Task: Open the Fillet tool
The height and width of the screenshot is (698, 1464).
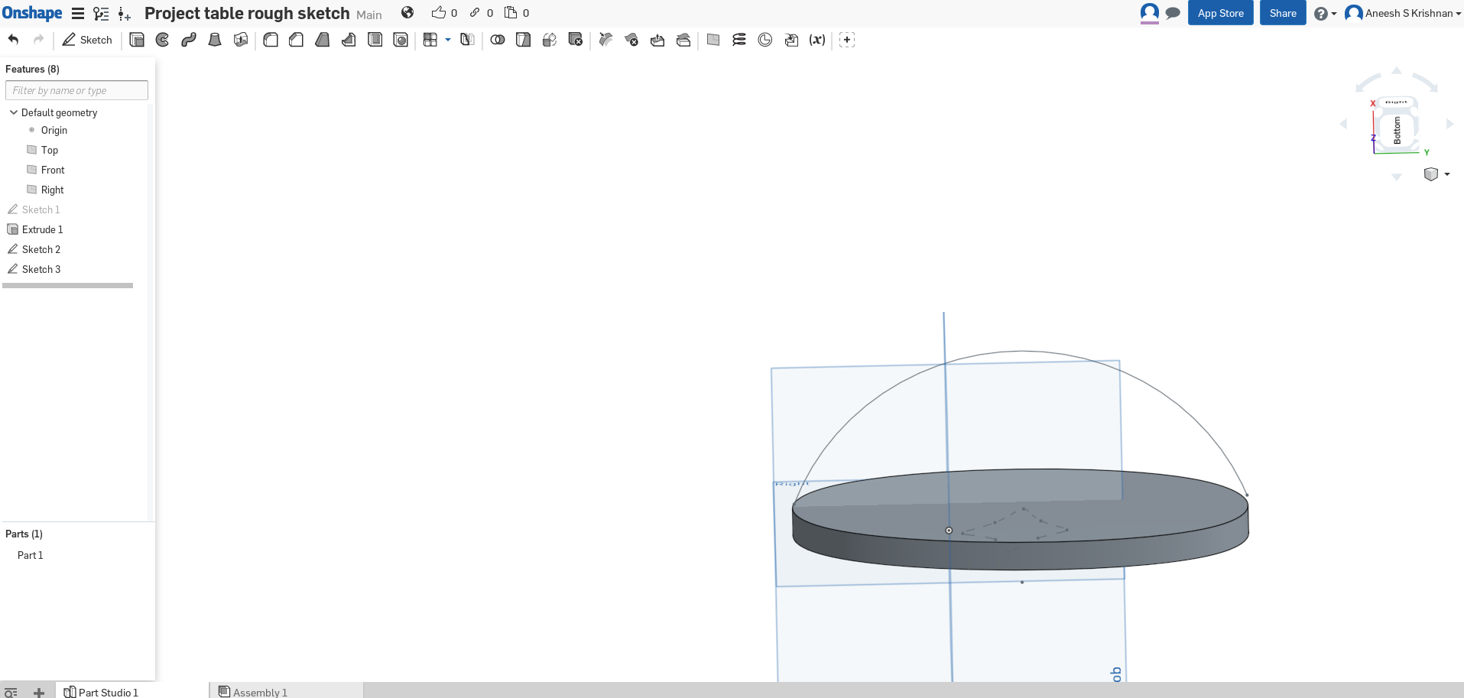Action: point(271,40)
